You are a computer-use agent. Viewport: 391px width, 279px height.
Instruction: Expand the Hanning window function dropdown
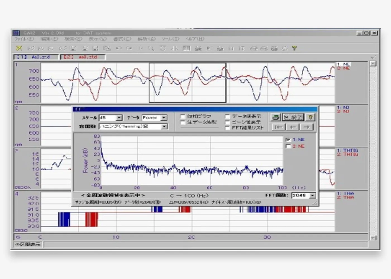pos(164,127)
